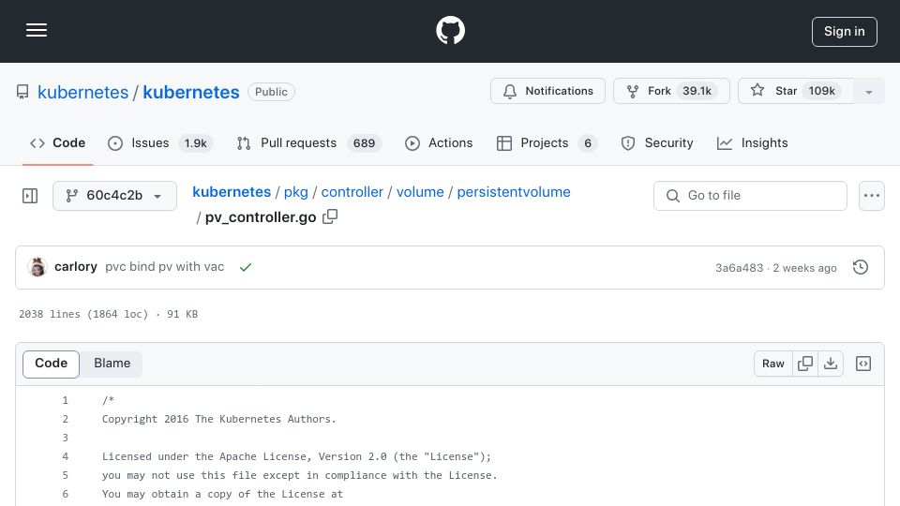Click the Pull requests 689 counter

(364, 143)
